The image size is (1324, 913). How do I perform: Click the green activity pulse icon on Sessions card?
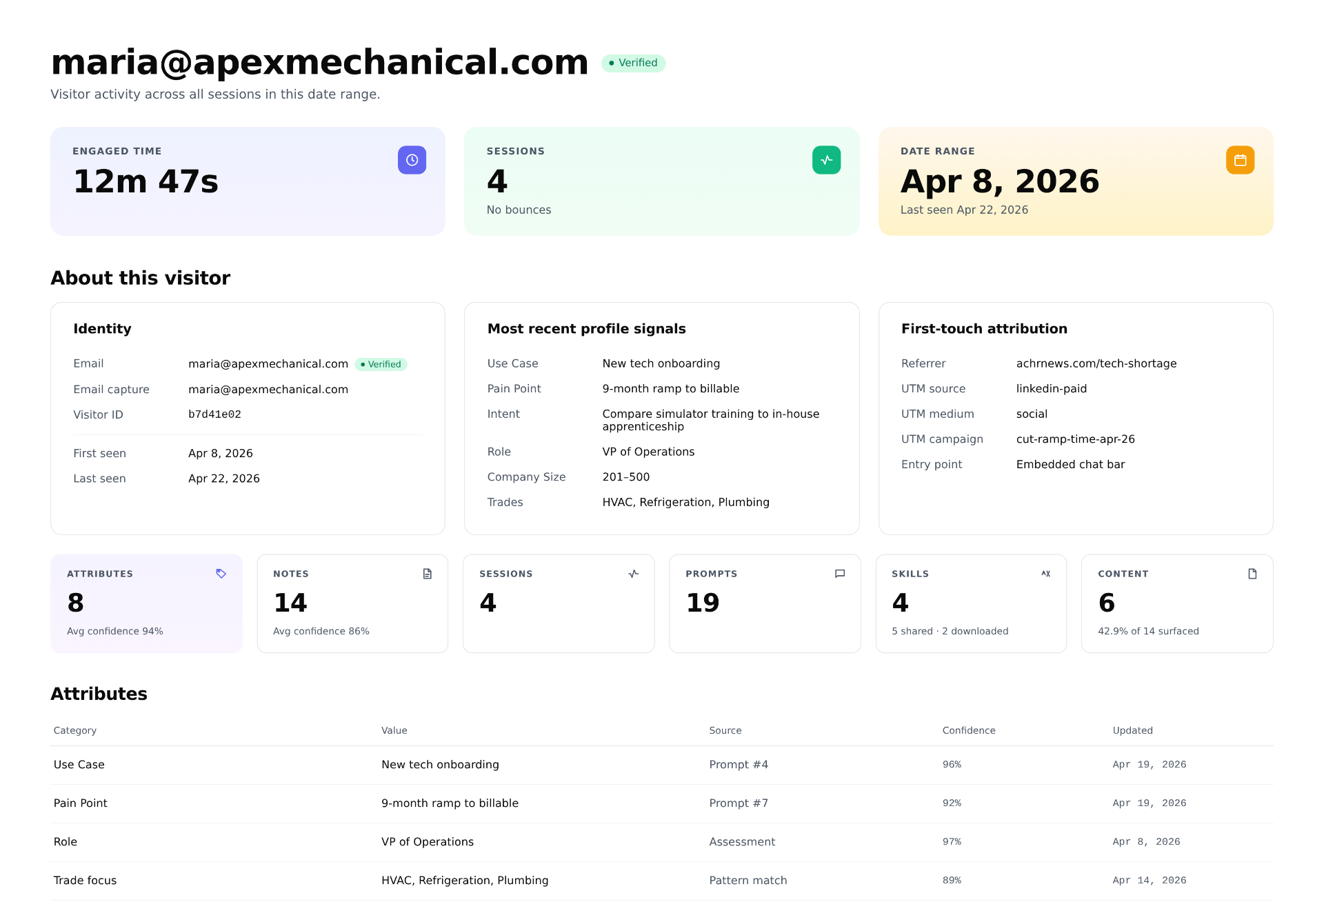pos(826,160)
